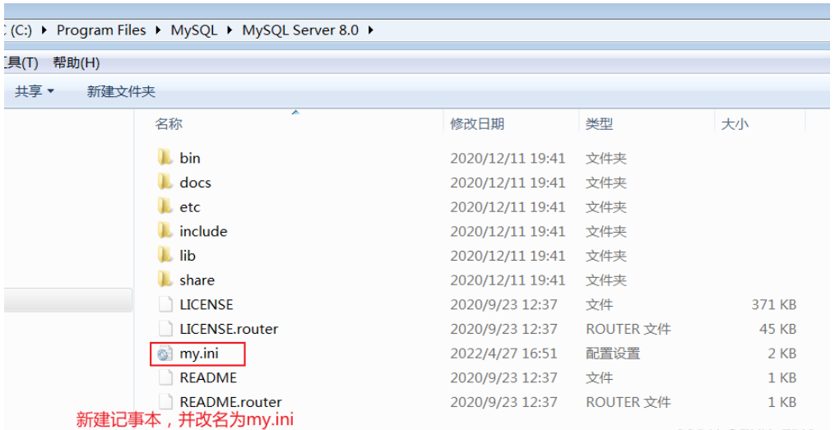
Task: Click the my.ini settings file icon
Action: click(x=165, y=354)
